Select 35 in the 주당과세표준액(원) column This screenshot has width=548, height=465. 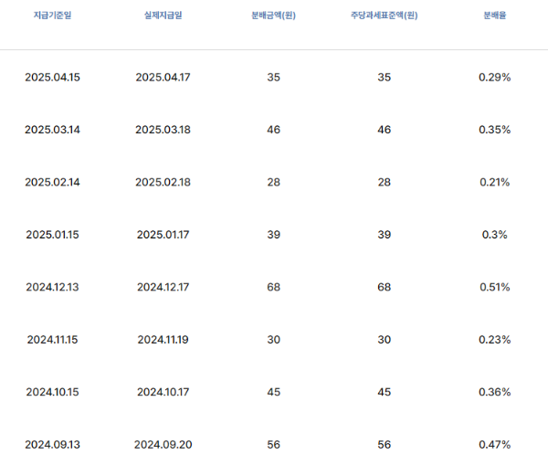click(x=385, y=78)
